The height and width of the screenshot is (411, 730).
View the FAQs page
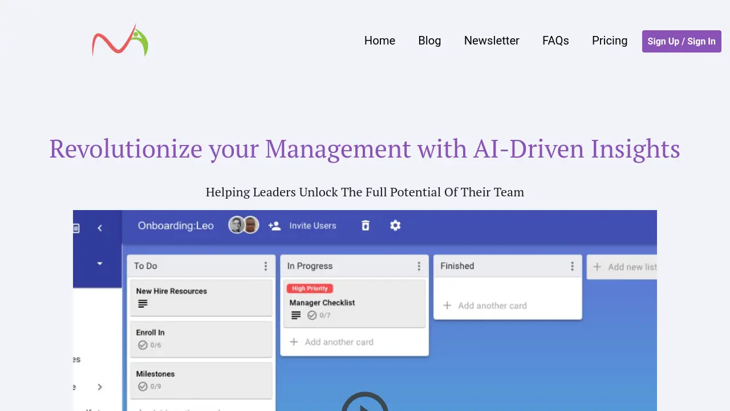tap(555, 41)
